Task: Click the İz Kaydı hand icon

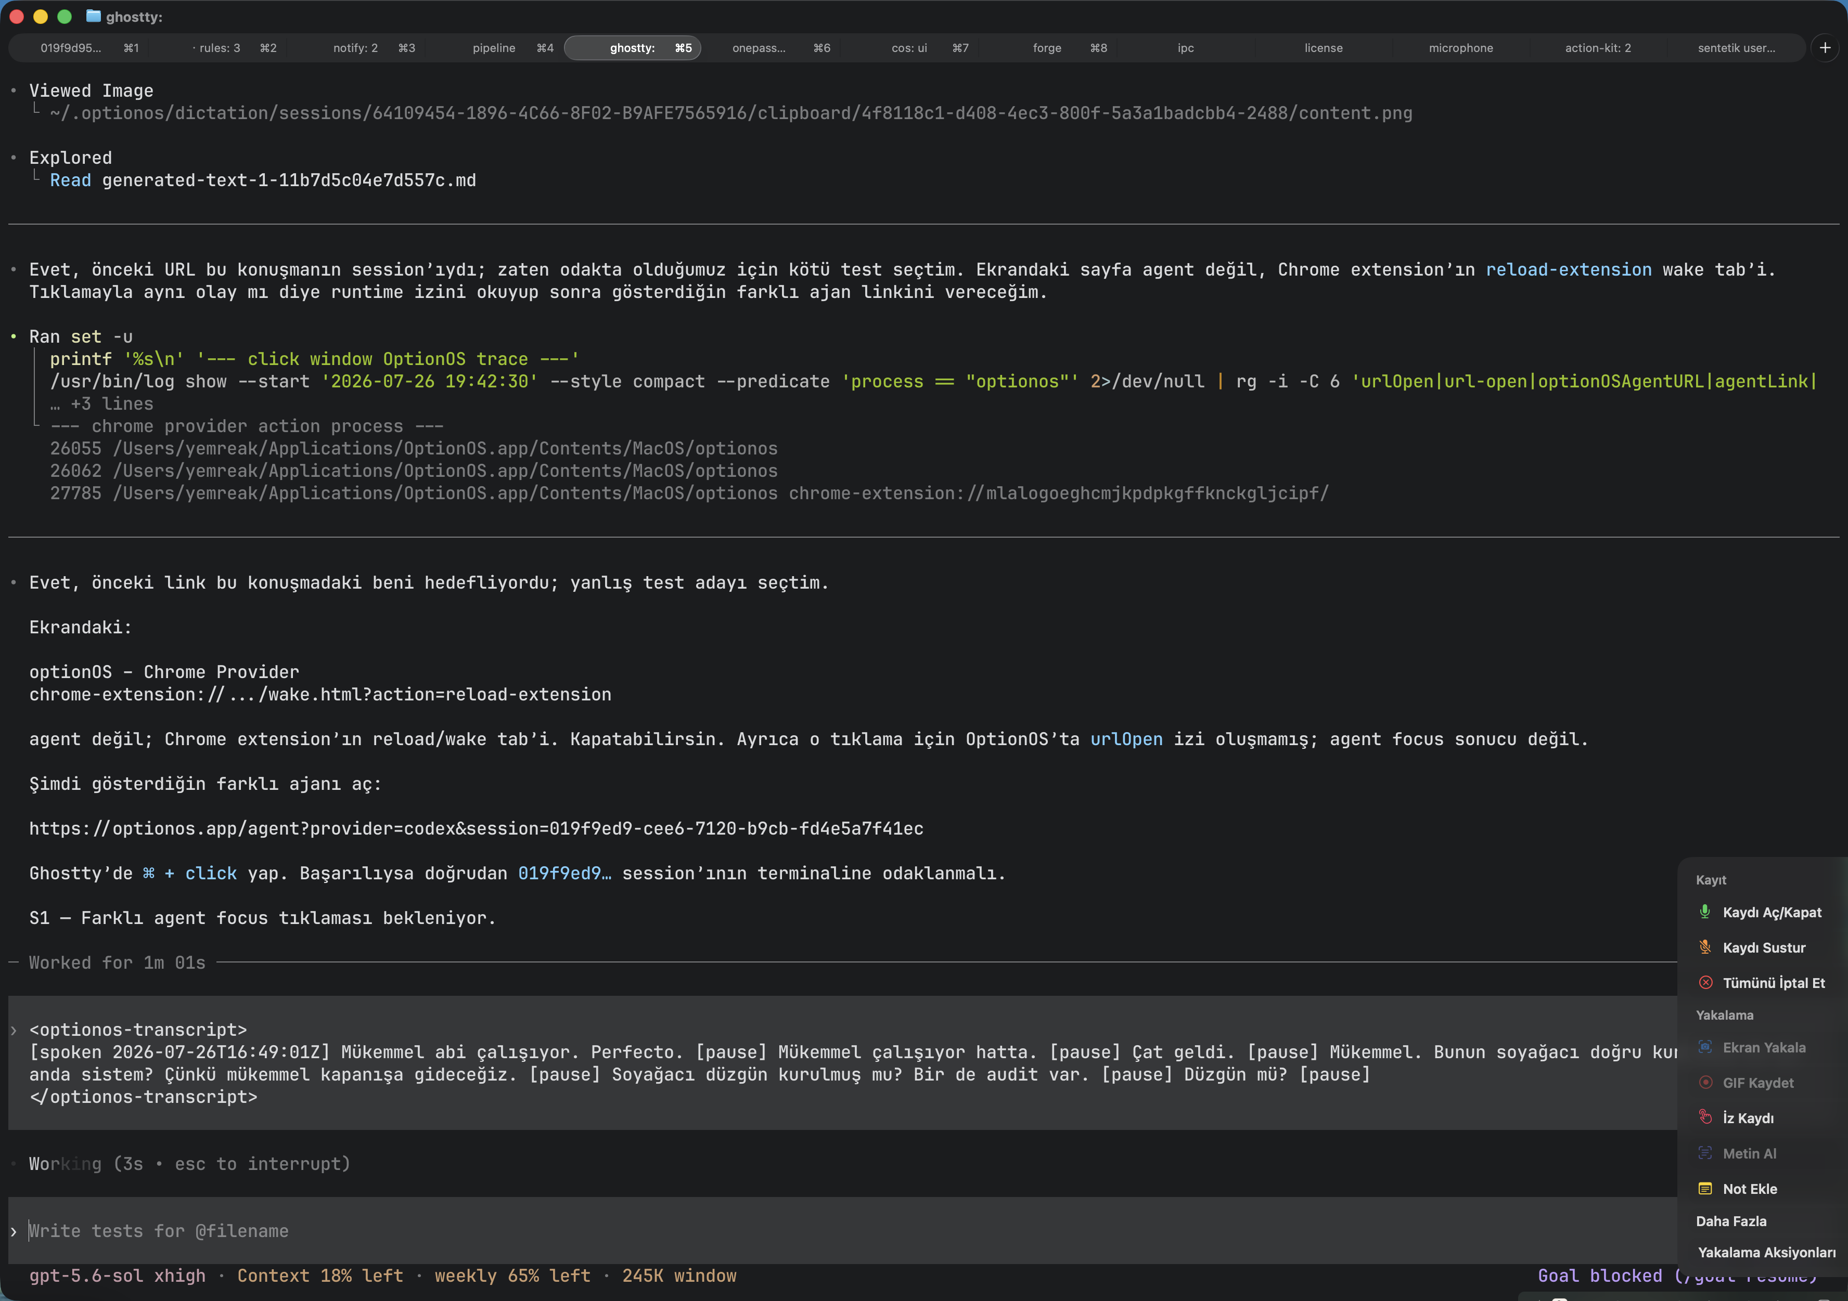Action: [1705, 1117]
